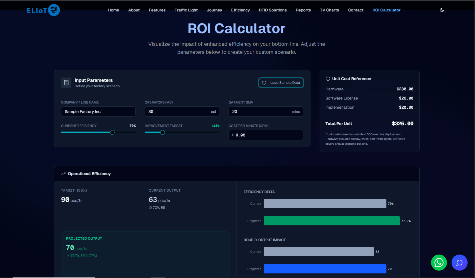475x278 pixels.
Task: Click the Cost Per Minute input
Action: pyautogui.click(x=267, y=135)
